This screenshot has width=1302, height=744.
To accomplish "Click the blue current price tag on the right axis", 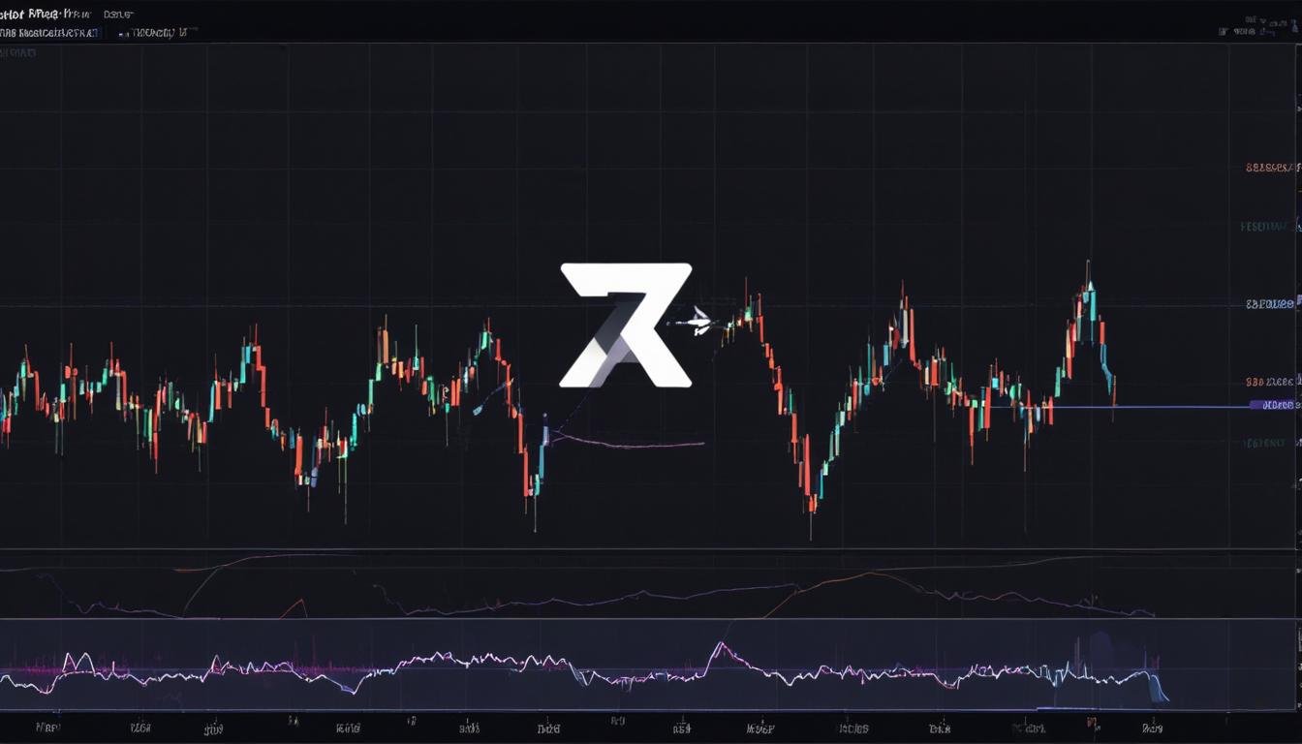I will click(1269, 407).
